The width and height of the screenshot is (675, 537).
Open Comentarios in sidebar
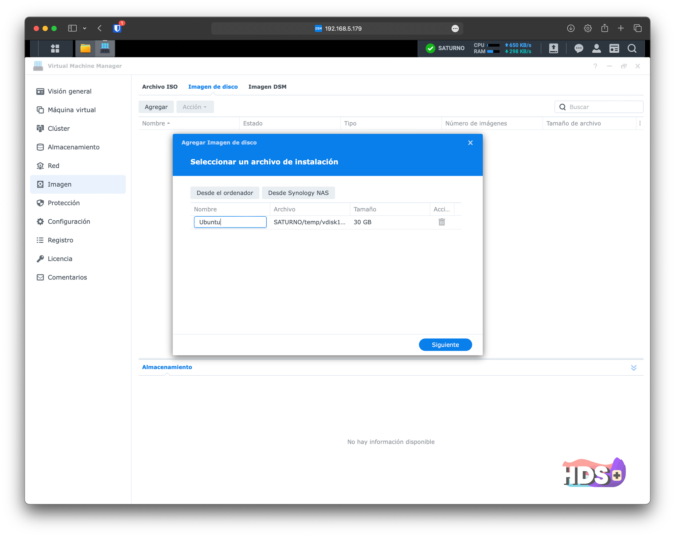click(78, 277)
